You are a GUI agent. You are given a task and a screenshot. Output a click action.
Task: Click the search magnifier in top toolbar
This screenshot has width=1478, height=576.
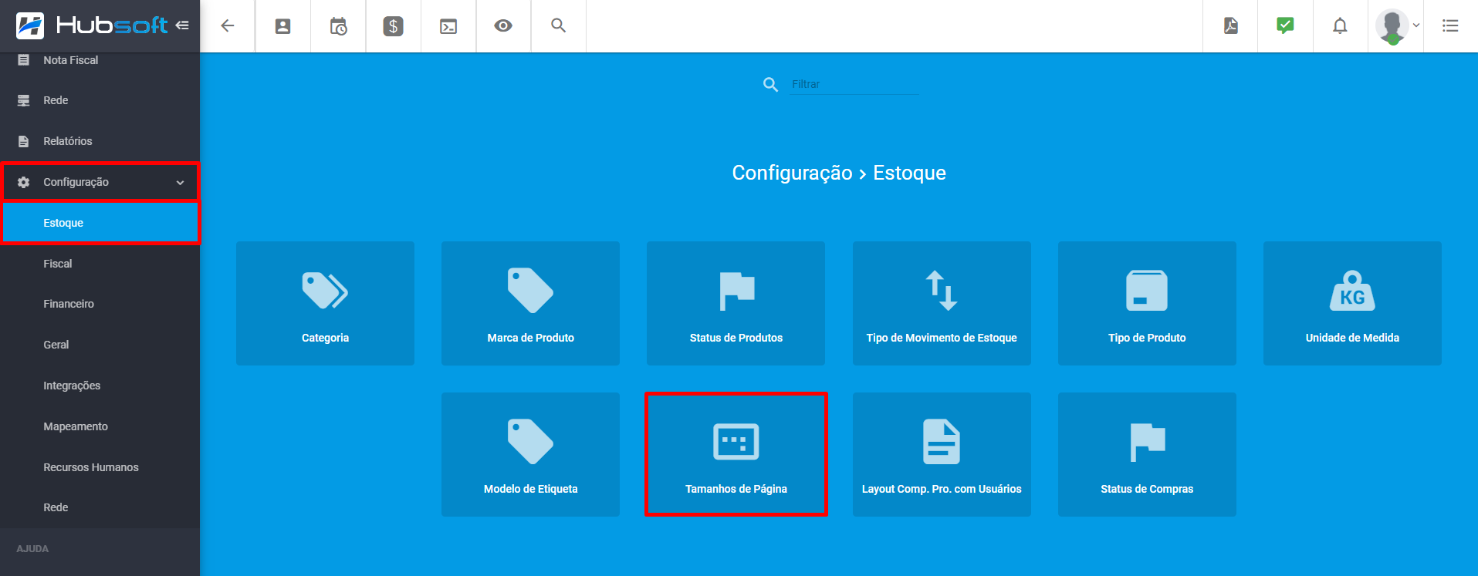click(559, 25)
